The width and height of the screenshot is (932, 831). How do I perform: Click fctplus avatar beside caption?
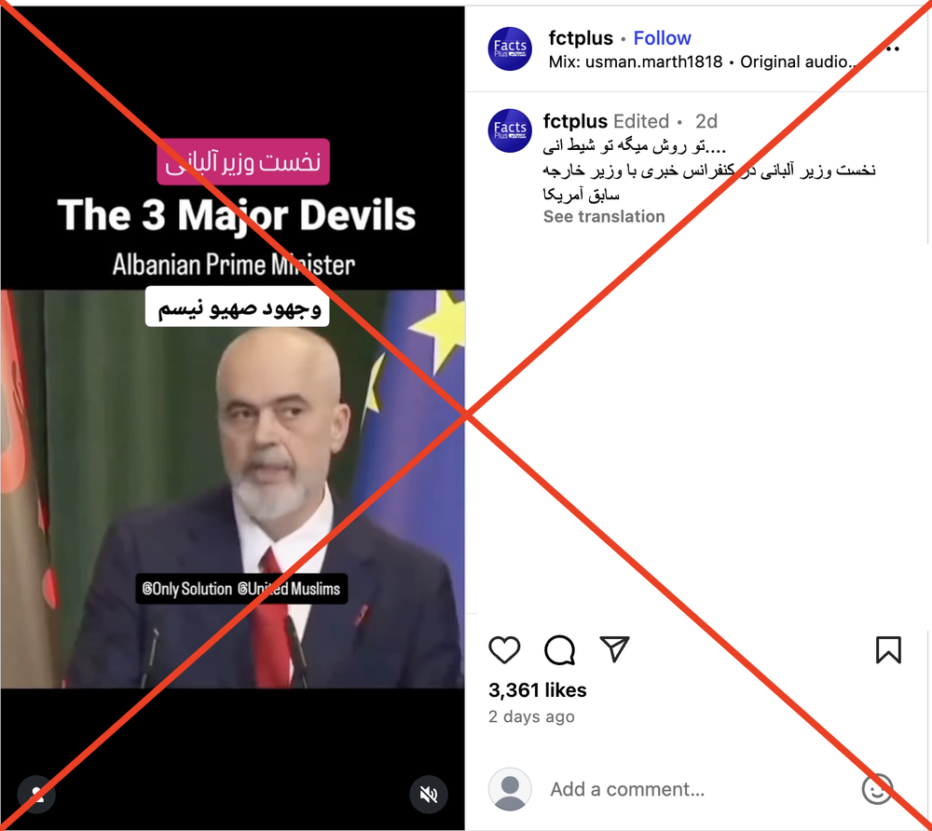[x=510, y=130]
